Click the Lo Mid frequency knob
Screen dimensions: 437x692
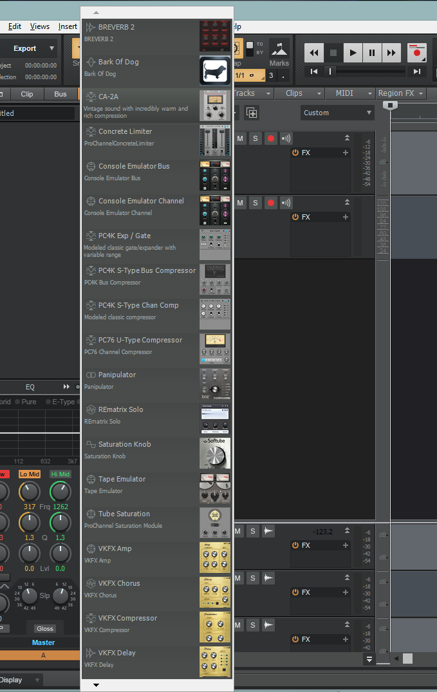(x=30, y=492)
